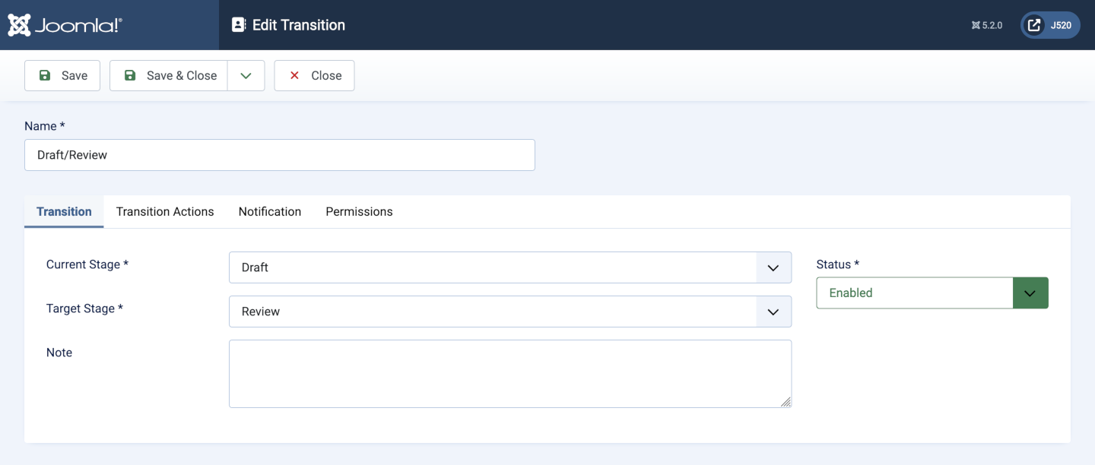
Task: Open the Notification tab
Action: click(269, 211)
